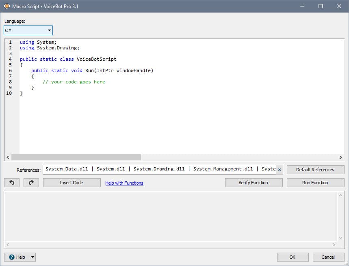Click line number 10 in the gutter

[x=9, y=93]
